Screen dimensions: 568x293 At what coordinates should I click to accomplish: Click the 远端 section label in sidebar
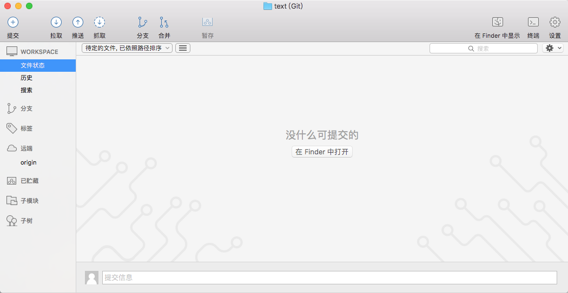27,148
